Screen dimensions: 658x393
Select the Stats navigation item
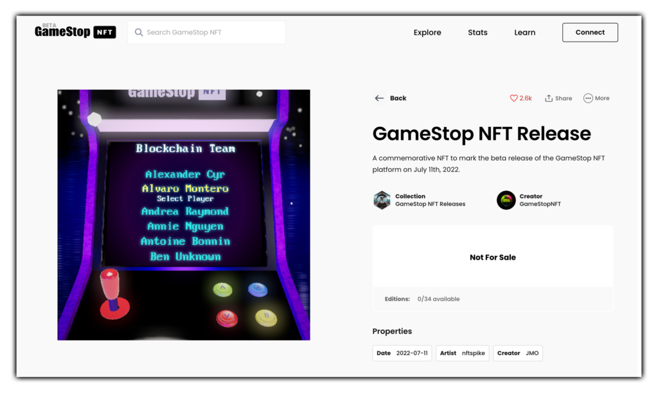(477, 32)
